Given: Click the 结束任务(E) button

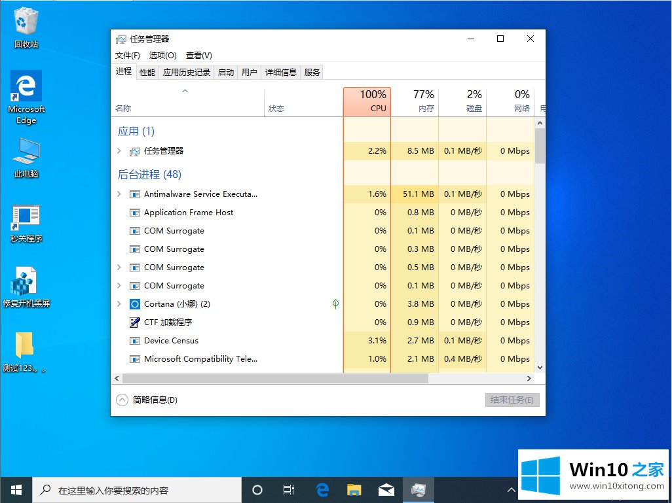Looking at the screenshot, I should [x=512, y=400].
